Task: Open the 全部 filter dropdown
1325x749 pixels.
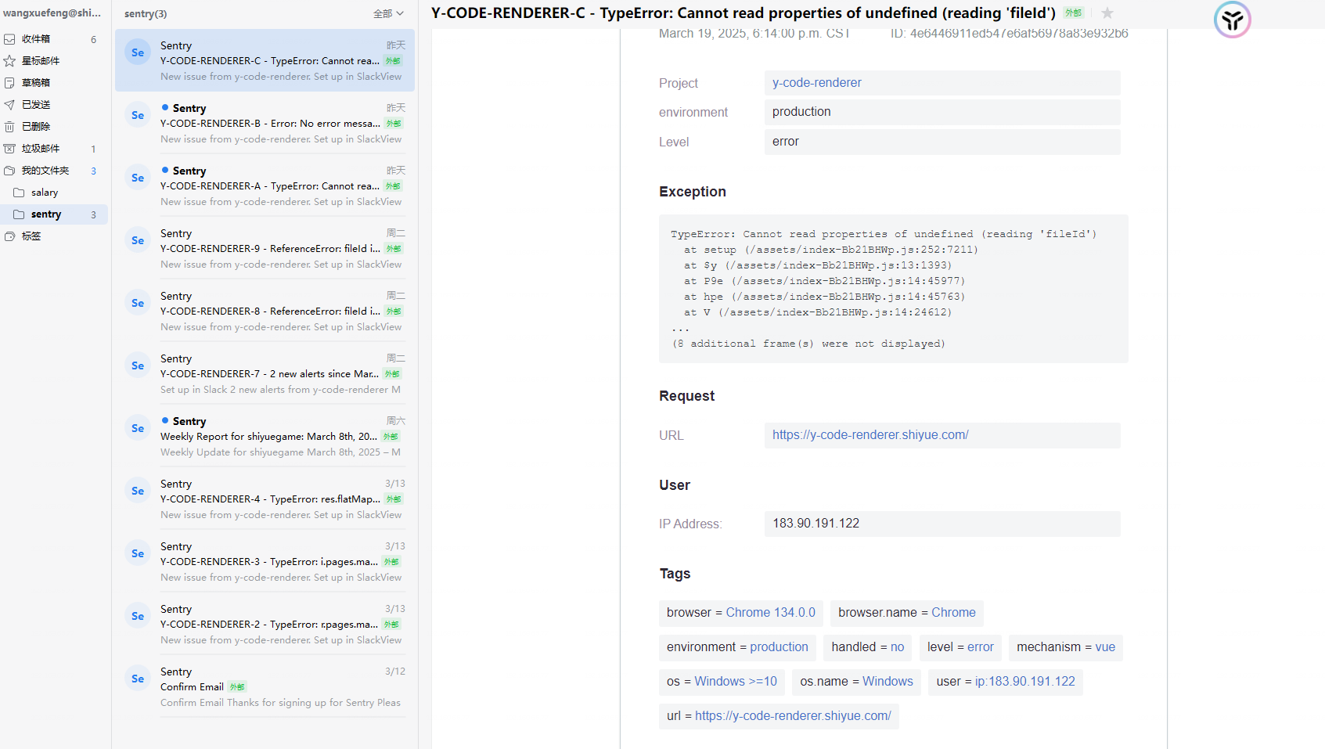Action: pos(388,13)
